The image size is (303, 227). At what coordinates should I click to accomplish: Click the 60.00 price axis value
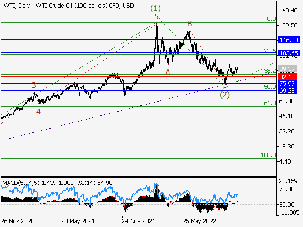(287, 101)
